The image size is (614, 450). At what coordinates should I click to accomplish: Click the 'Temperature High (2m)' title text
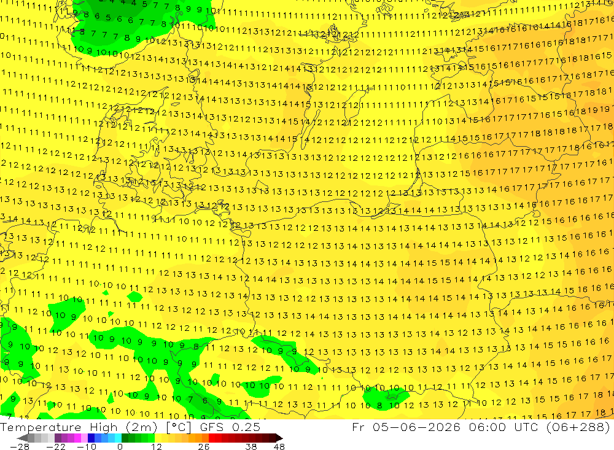[x=79, y=427]
